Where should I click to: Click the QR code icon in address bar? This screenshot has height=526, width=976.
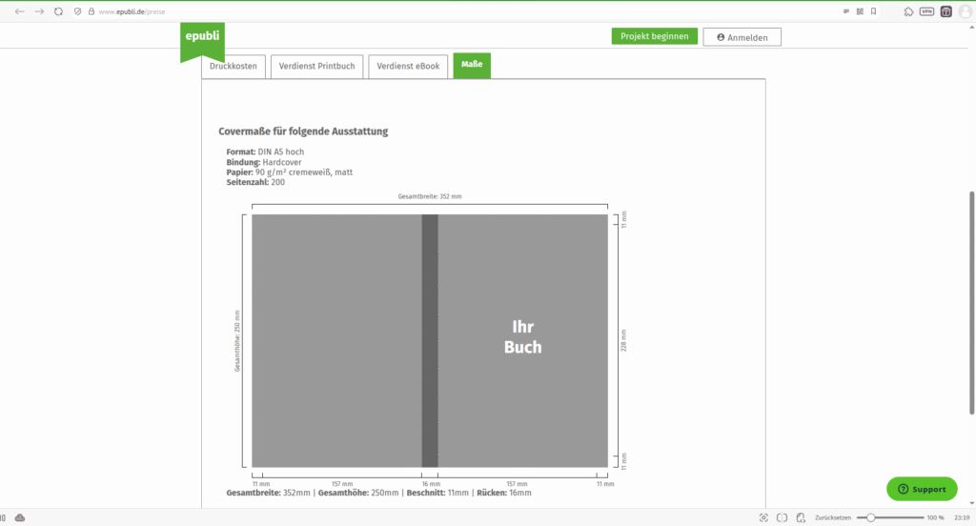point(860,11)
